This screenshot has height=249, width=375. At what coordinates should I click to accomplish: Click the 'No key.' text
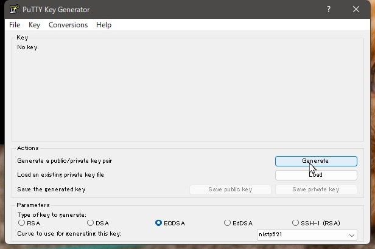(28, 47)
